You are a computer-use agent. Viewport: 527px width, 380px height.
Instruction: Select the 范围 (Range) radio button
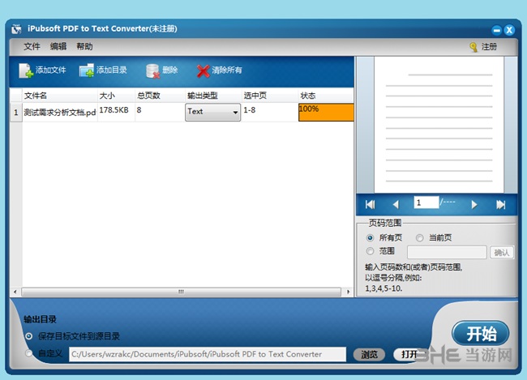pyautogui.click(x=370, y=251)
